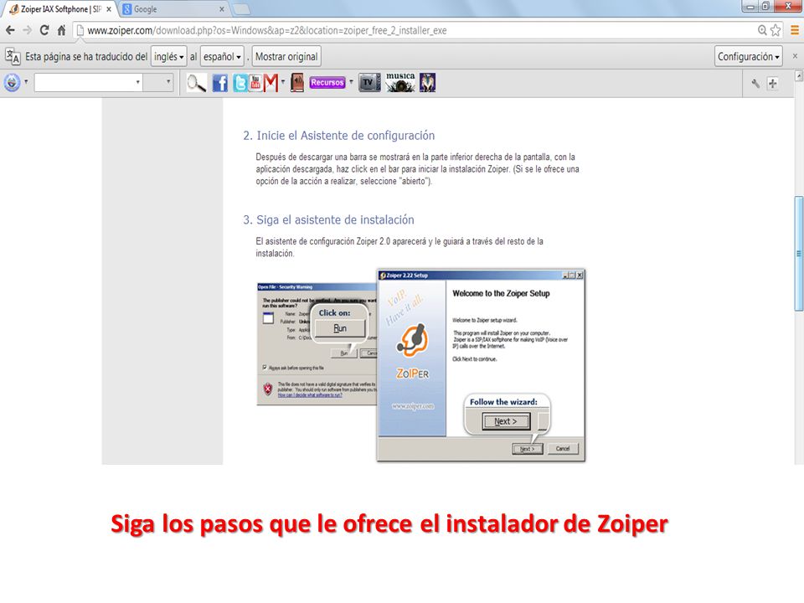Screen dimensions: 804x603
Task: Click heading '2. Inicie el Asistente de configuración'
Action: [x=339, y=136]
